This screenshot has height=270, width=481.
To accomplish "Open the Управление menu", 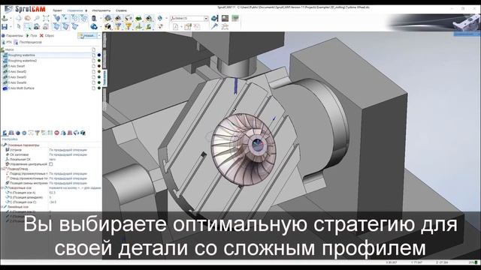I will tap(75, 10).
